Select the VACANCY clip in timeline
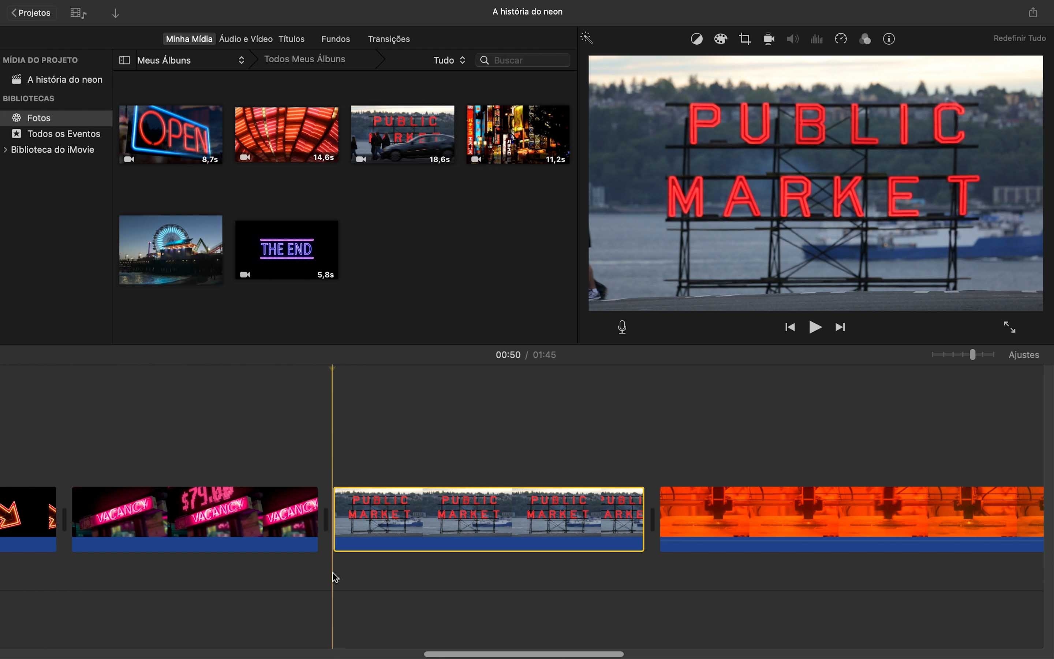1054x659 pixels. 195,519
